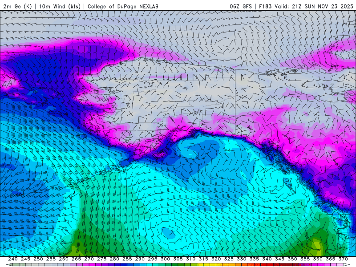Click the 'Valid: 21Z SUN NOV 23 2025' text
This screenshot has width=356, height=267.
point(314,6)
